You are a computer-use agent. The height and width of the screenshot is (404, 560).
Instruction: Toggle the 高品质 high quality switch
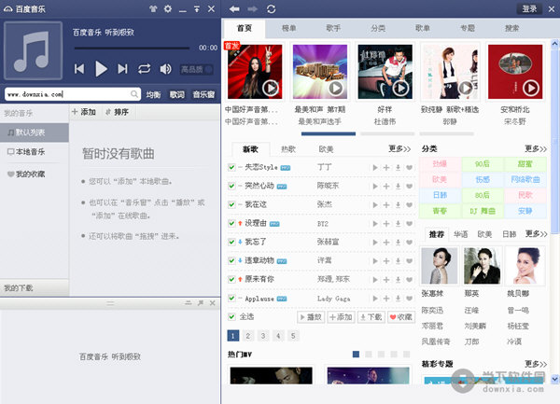[x=197, y=69]
